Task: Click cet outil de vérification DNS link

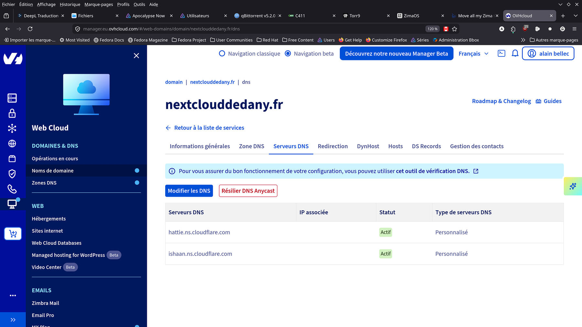Action: tap(433, 171)
